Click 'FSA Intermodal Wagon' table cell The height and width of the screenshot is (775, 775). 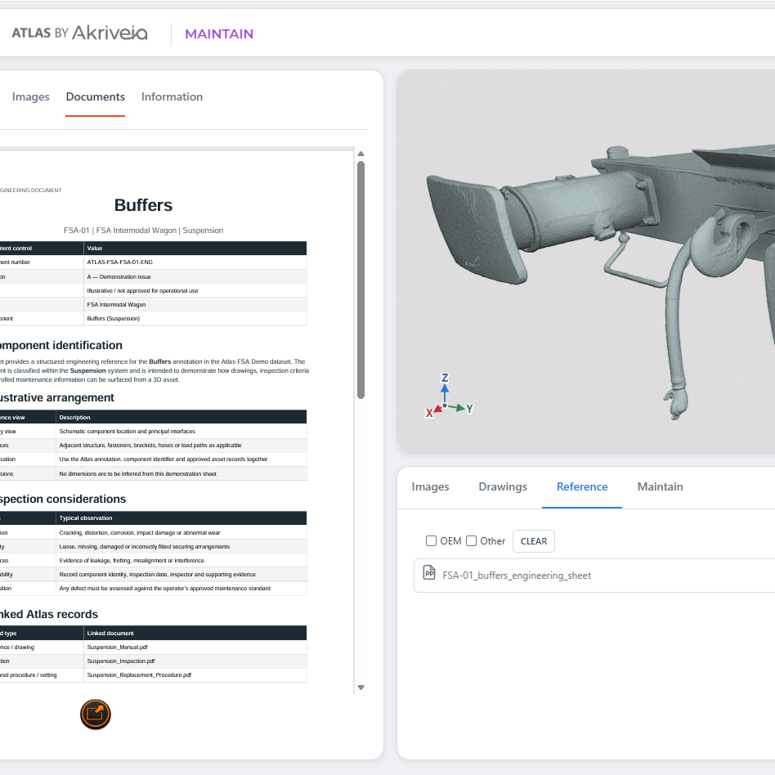tap(116, 304)
